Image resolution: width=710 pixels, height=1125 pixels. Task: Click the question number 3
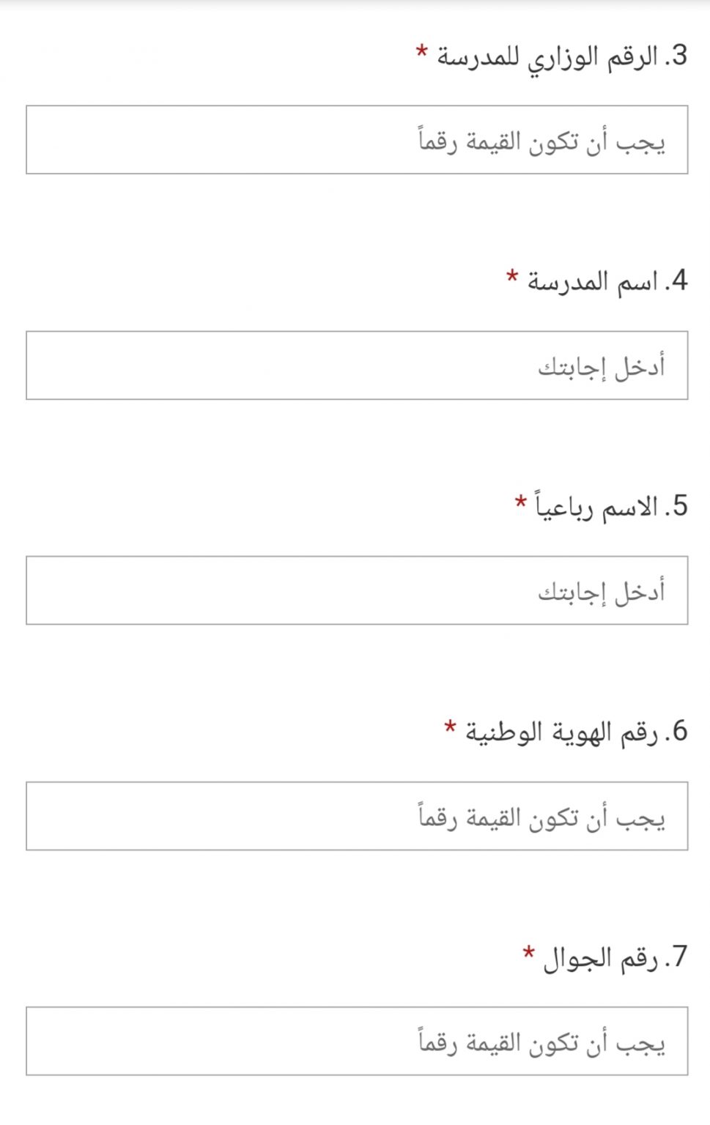(676, 56)
